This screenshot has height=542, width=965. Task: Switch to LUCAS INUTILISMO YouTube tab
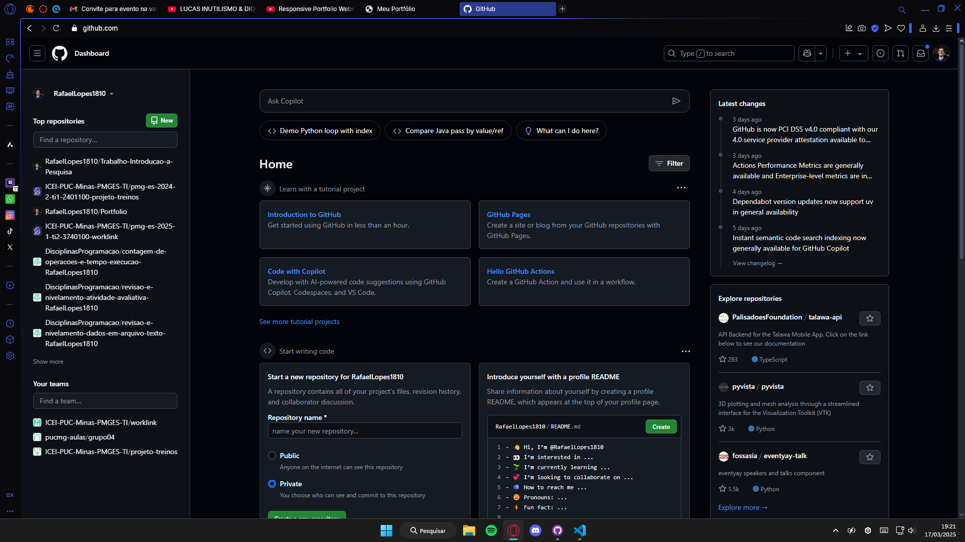click(212, 9)
